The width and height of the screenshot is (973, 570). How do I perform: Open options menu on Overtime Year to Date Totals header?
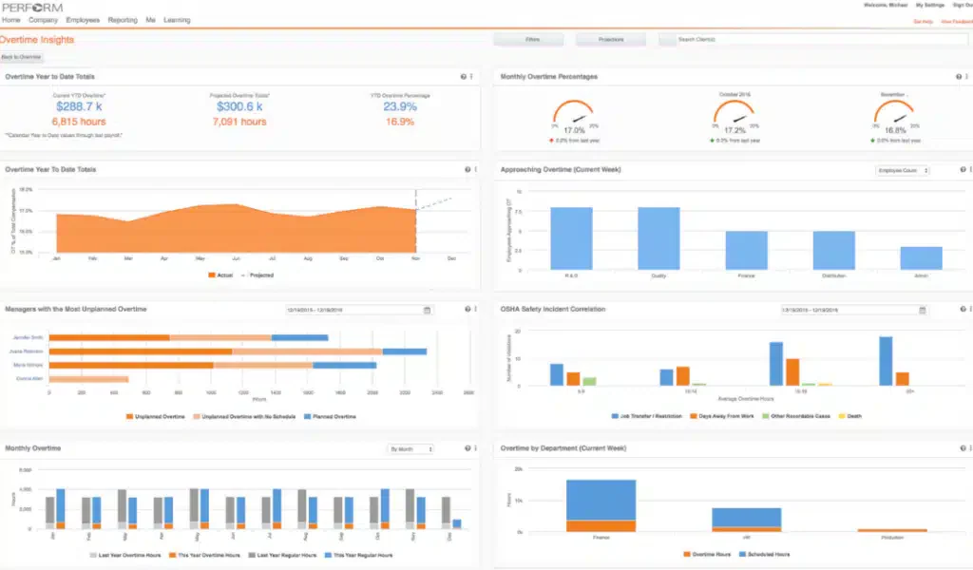click(x=471, y=77)
